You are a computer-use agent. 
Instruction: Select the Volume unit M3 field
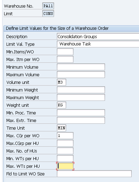pyautogui.click(x=61, y=82)
